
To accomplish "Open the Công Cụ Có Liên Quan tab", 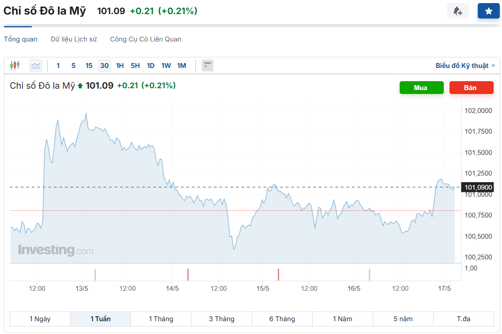I will 146,39.
